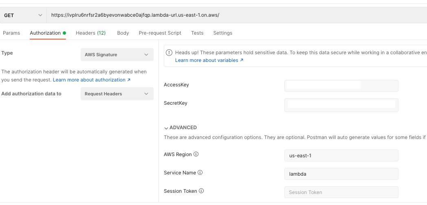Viewport: 427px width, 205px height.
Task: Open the Request Headers dropdown
Action: pos(117,94)
